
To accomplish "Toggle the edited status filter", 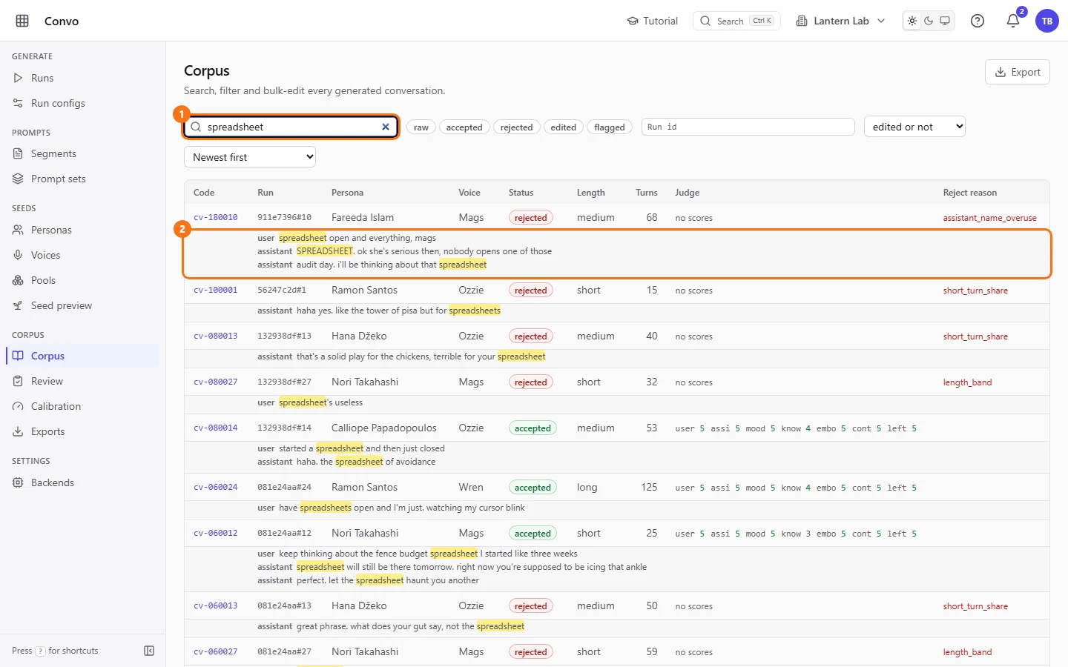I will click(x=564, y=127).
